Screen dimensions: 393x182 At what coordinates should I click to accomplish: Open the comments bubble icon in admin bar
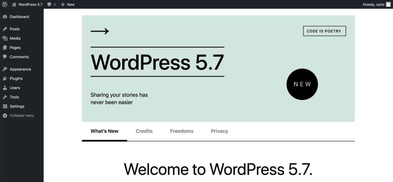[50, 4]
